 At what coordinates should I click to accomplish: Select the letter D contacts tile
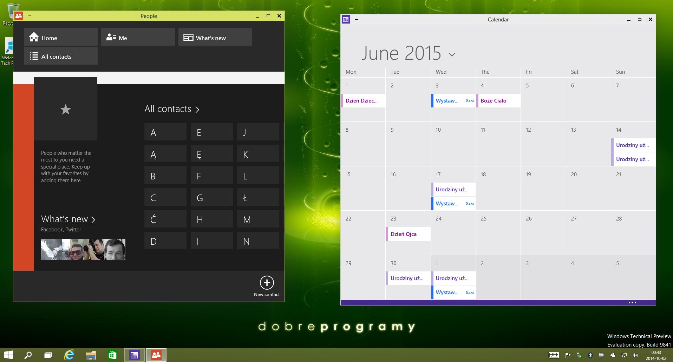(x=165, y=241)
